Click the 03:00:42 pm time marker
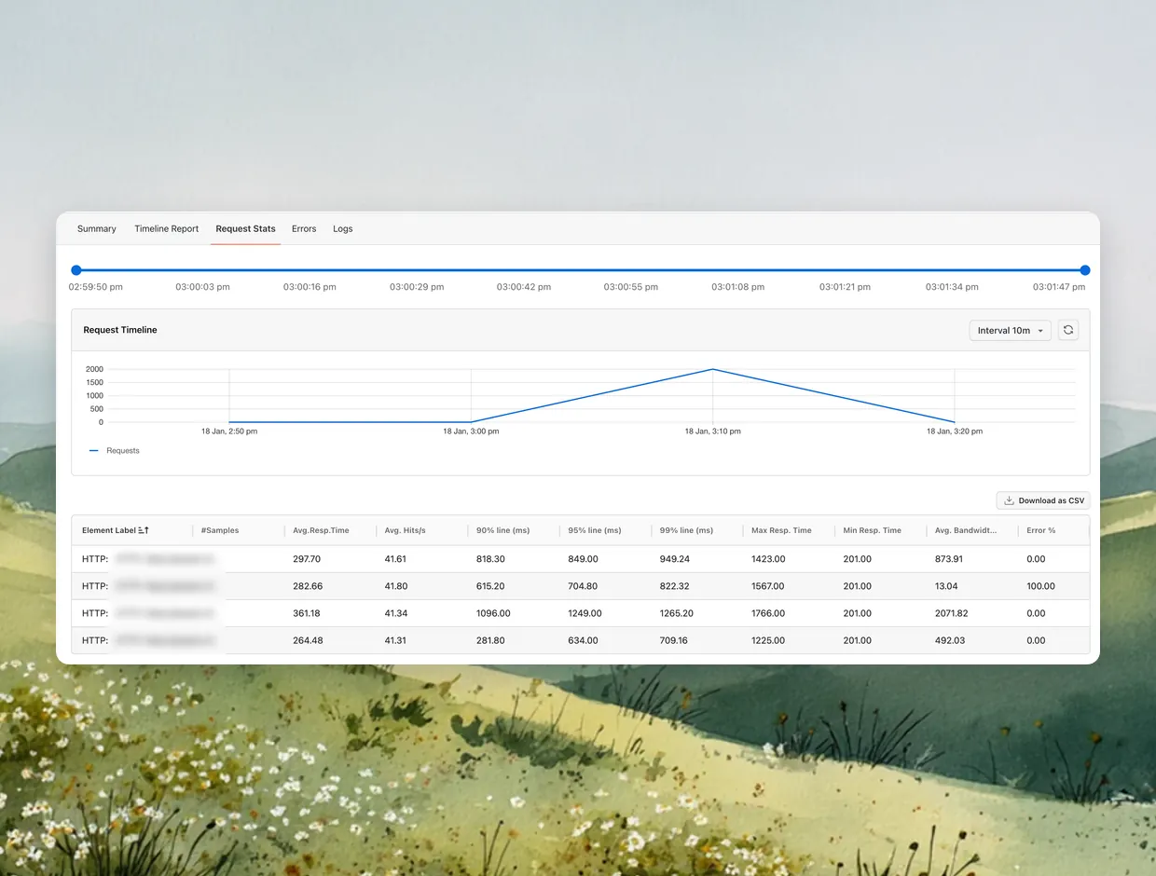Image resolution: width=1156 pixels, height=876 pixels. point(524,287)
